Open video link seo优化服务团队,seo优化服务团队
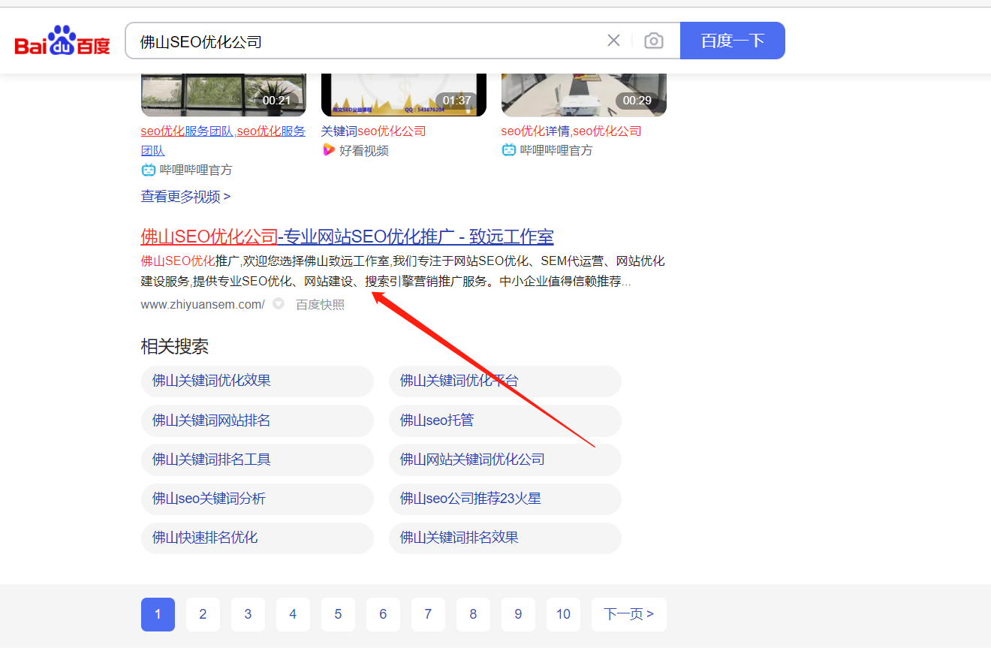 (223, 140)
